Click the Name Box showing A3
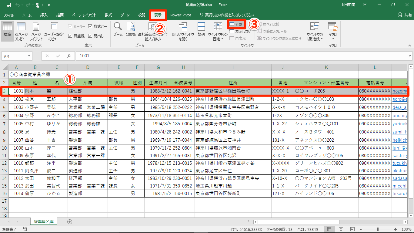Image resolution: width=414 pixels, height=233 pixels. click(15, 56)
